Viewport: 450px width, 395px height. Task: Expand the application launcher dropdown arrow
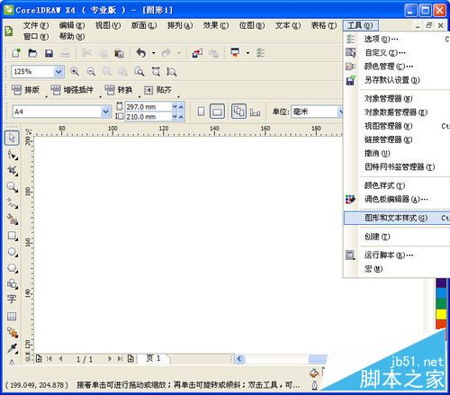247,53
